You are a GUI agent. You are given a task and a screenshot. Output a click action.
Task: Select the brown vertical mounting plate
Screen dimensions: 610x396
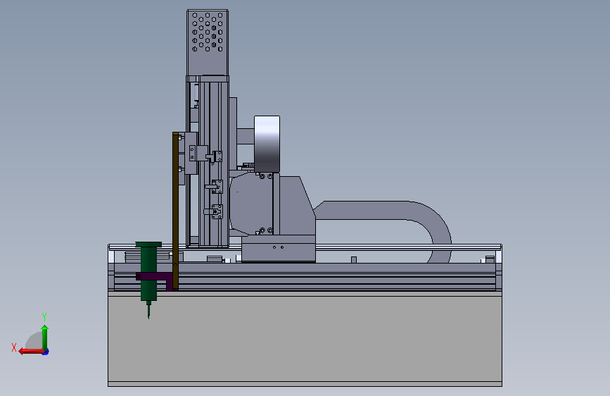coord(175,211)
